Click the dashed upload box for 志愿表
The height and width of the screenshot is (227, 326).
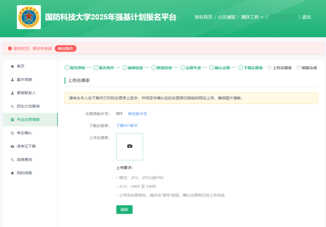(x=129, y=147)
